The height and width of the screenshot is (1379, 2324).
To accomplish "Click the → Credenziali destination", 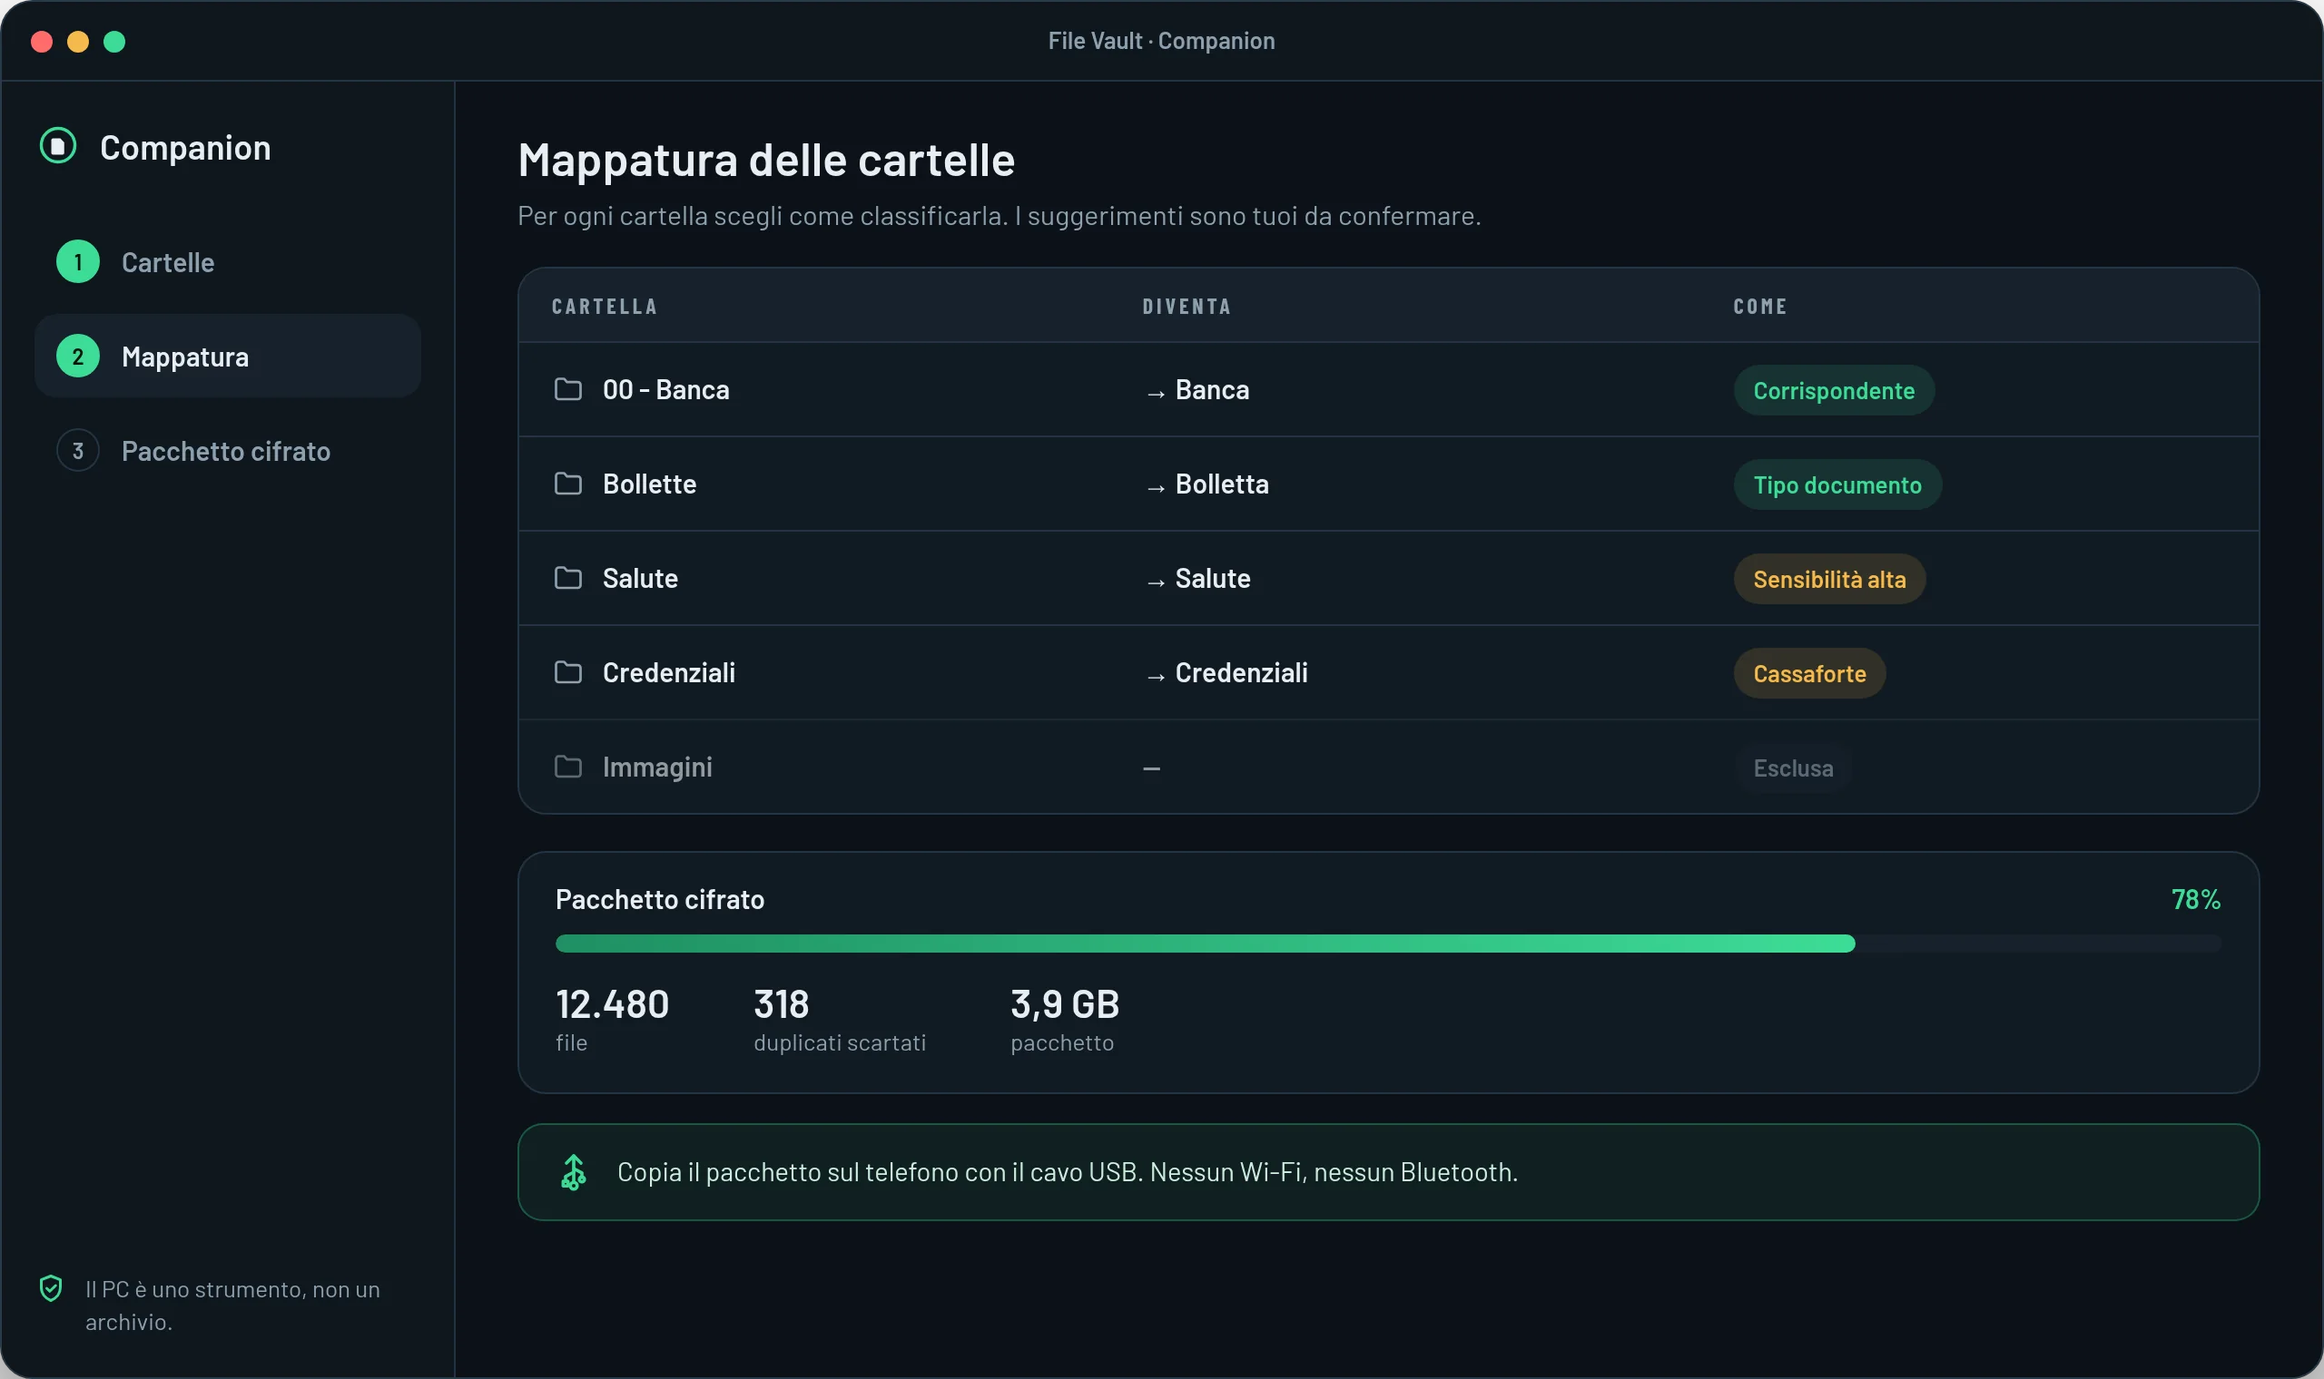I will point(1226,673).
